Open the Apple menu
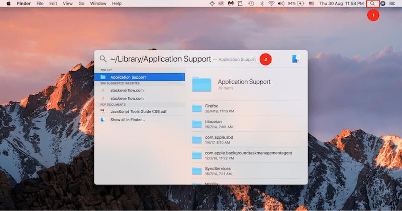 9,4
